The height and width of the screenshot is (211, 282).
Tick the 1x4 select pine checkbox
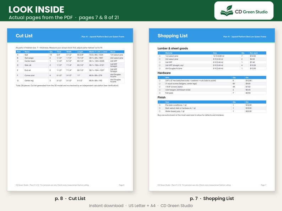(159, 56)
